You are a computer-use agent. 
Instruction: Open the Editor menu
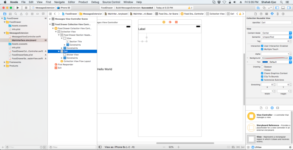tap(71, 2)
